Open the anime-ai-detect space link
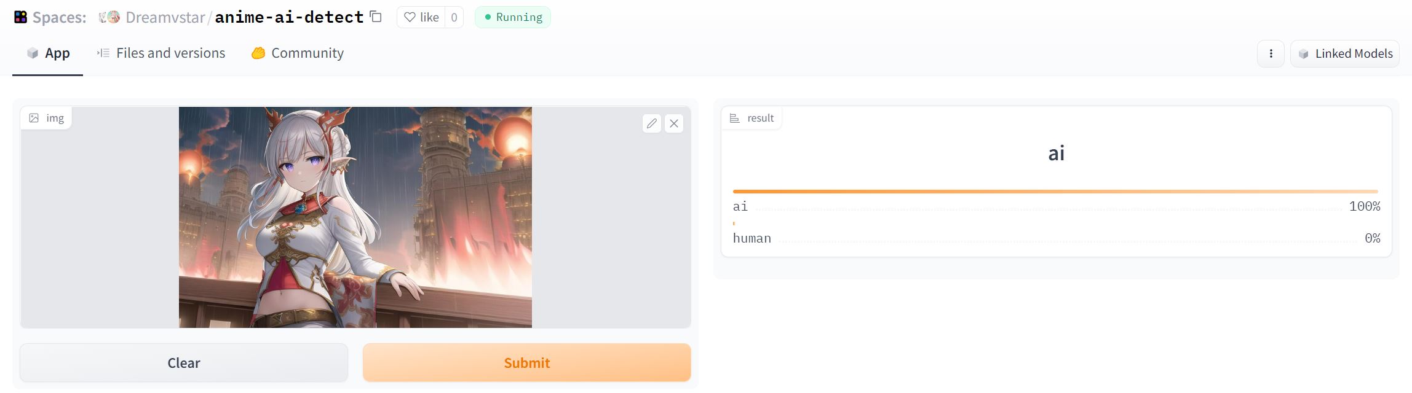Viewport: 1412px width, 393px height. coord(289,17)
